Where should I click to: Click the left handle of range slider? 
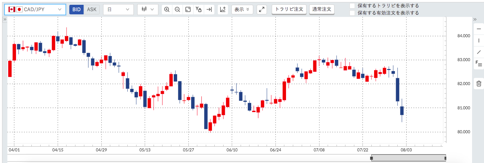tap(372, 158)
